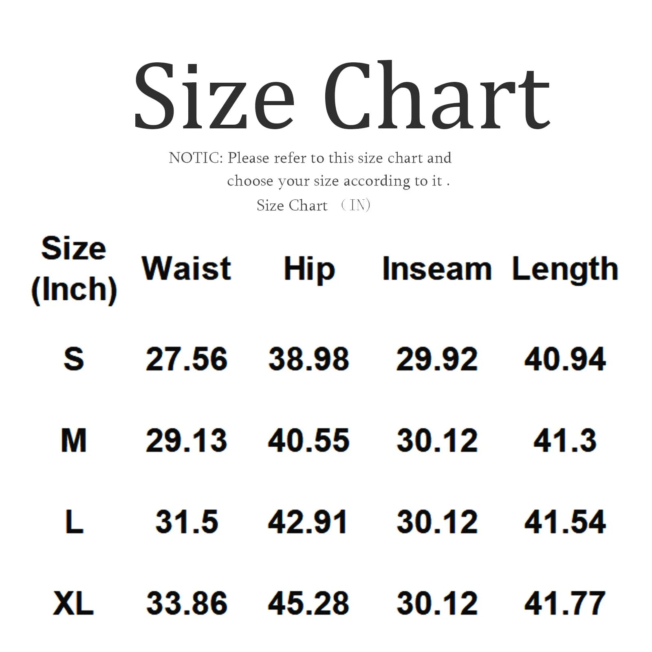This screenshot has width=652, height=652.
Task: Select the Length column header
Action: coord(565,270)
